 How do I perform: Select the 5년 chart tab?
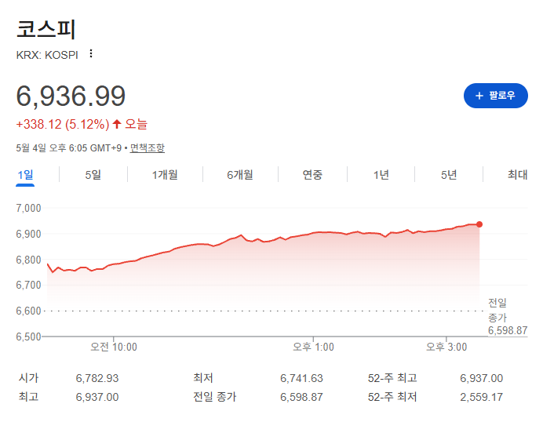[x=449, y=175]
